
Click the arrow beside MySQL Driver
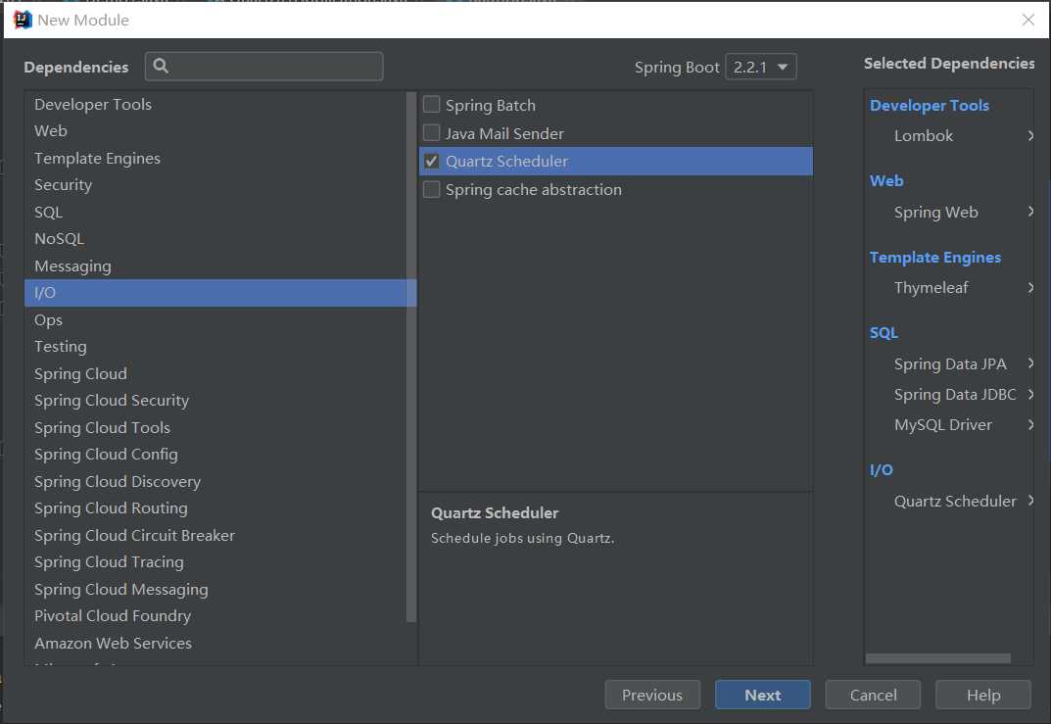(1030, 424)
